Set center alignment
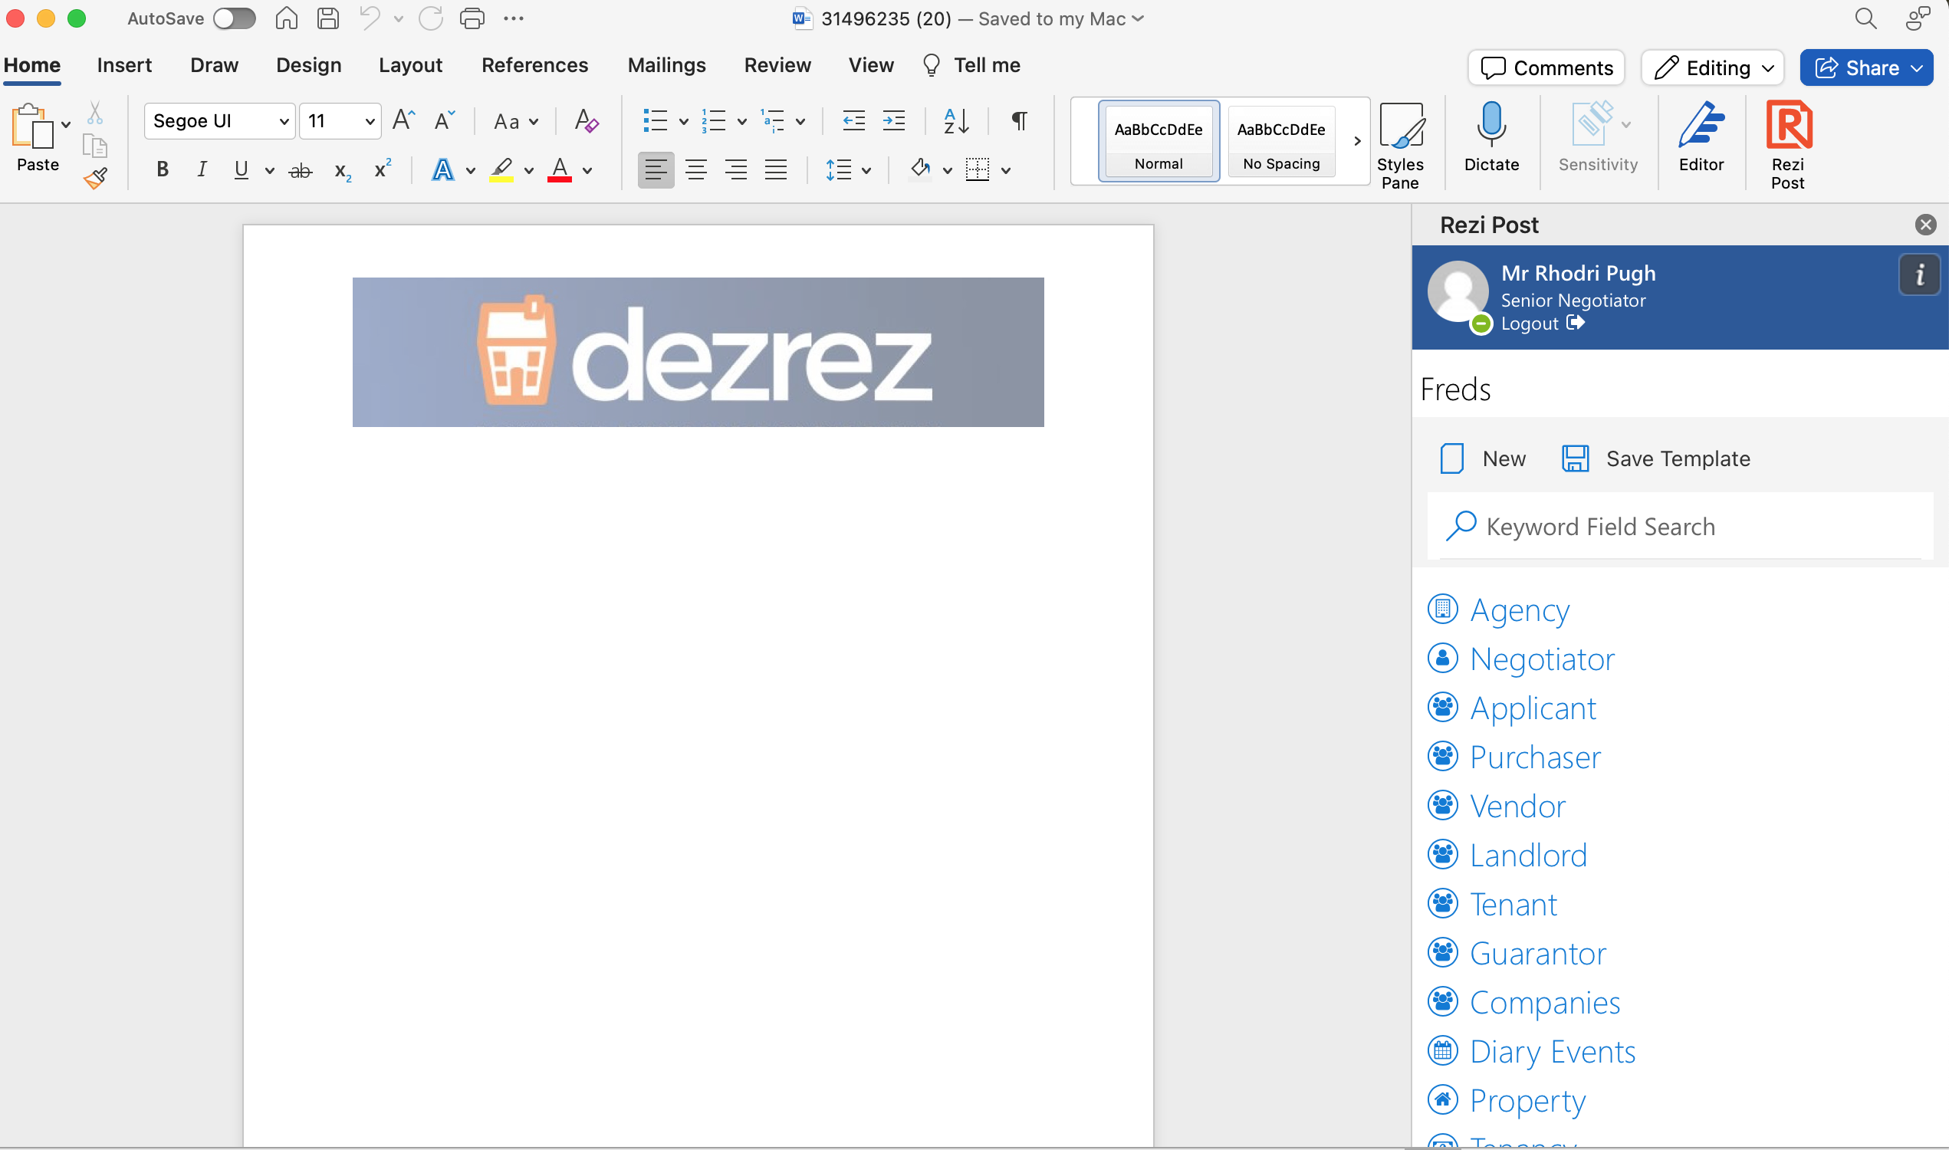The image size is (1949, 1150). pos(696,169)
